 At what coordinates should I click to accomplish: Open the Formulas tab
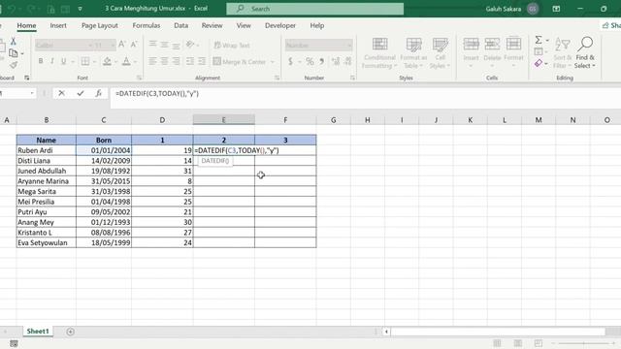(x=147, y=26)
